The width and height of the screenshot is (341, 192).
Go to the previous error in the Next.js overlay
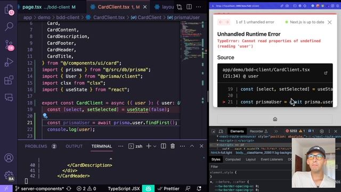click(221, 22)
